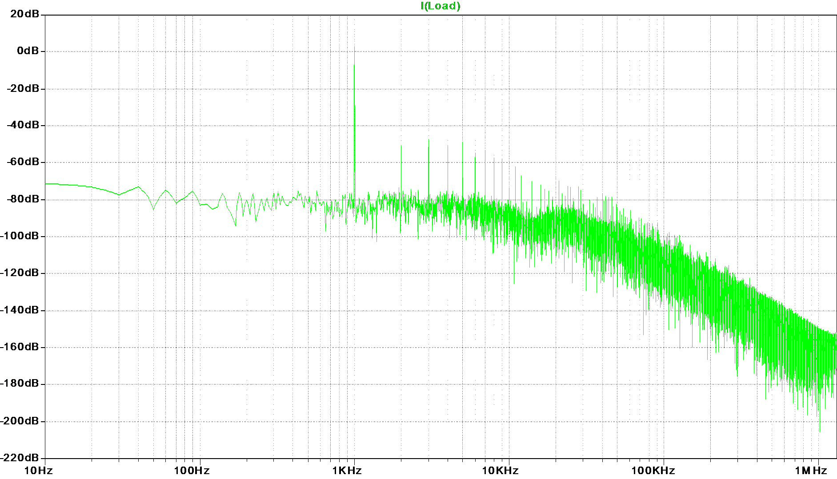Click the -180dB axis label
837x479 pixels.
click(x=20, y=383)
